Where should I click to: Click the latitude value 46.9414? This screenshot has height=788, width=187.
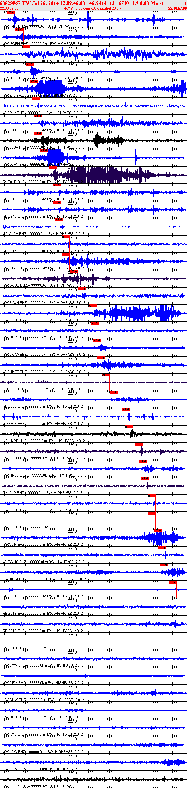98,3
